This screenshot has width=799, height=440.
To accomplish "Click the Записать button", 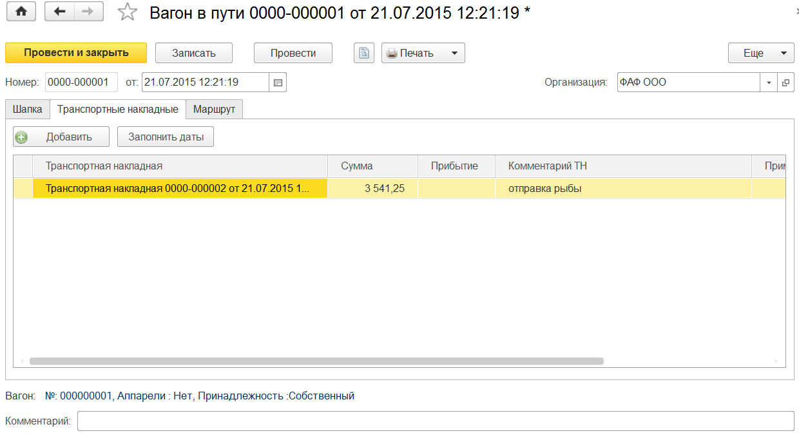I will click(x=193, y=53).
